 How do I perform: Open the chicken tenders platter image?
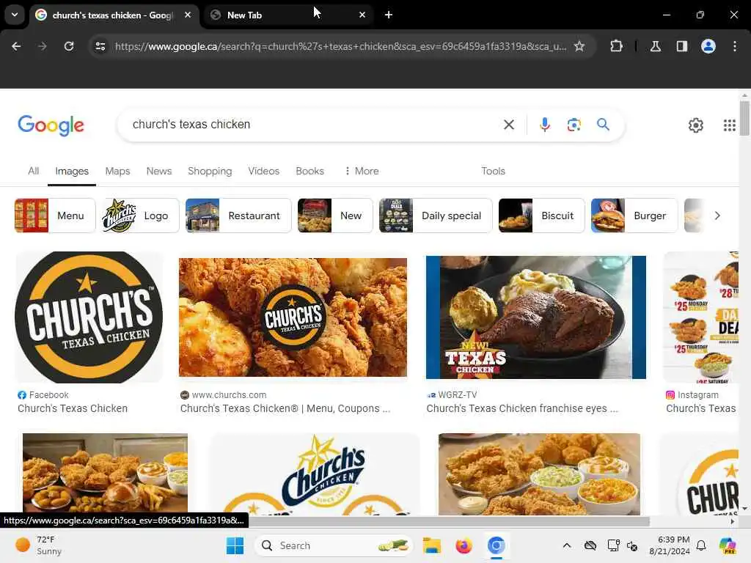(539, 474)
